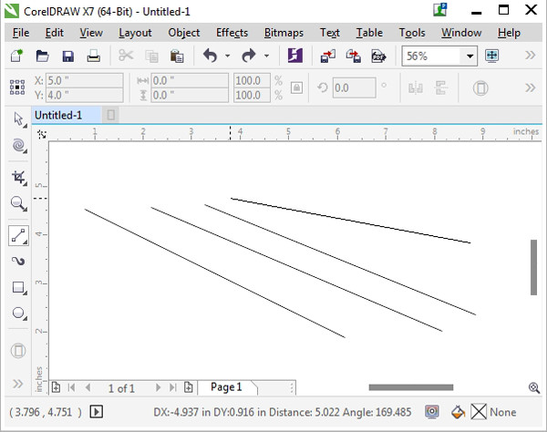This screenshot has height=432, width=547.
Task: Select the Zoom magnifier tool
Action: (x=19, y=203)
